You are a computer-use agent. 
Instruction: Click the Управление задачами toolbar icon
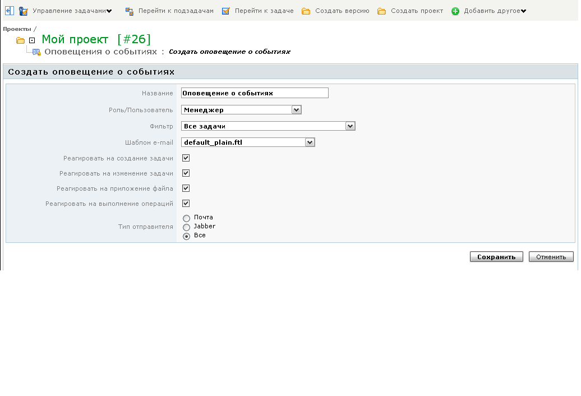[24, 11]
